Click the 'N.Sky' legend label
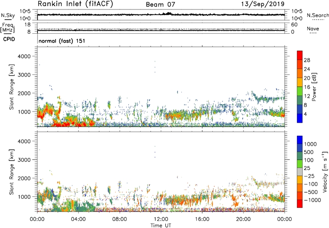 tap(8, 15)
